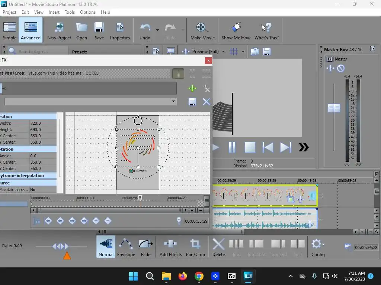Click the Search plug-ins field
This screenshot has height=285, width=381.
tap(38, 51)
